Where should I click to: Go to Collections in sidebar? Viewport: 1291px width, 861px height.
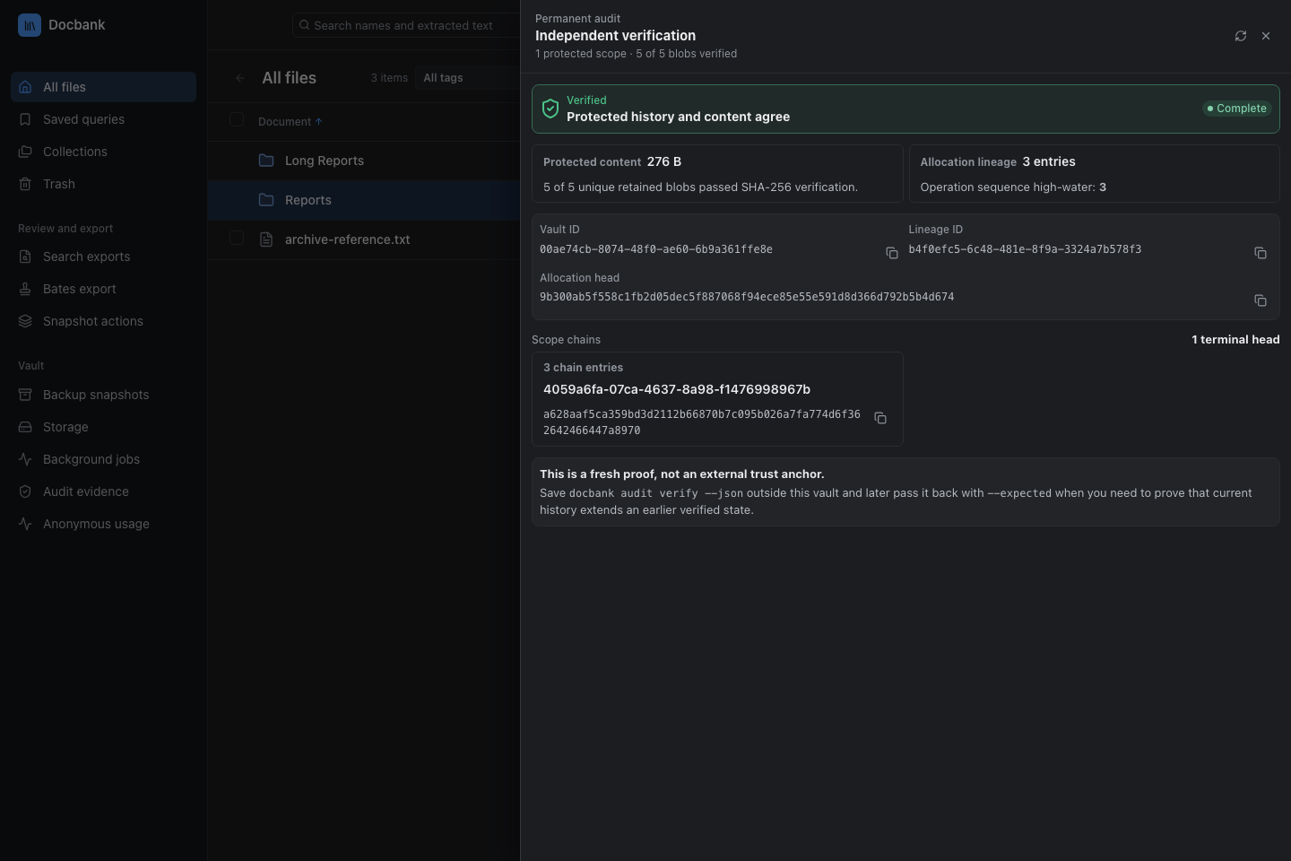pyautogui.click(x=103, y=152)
